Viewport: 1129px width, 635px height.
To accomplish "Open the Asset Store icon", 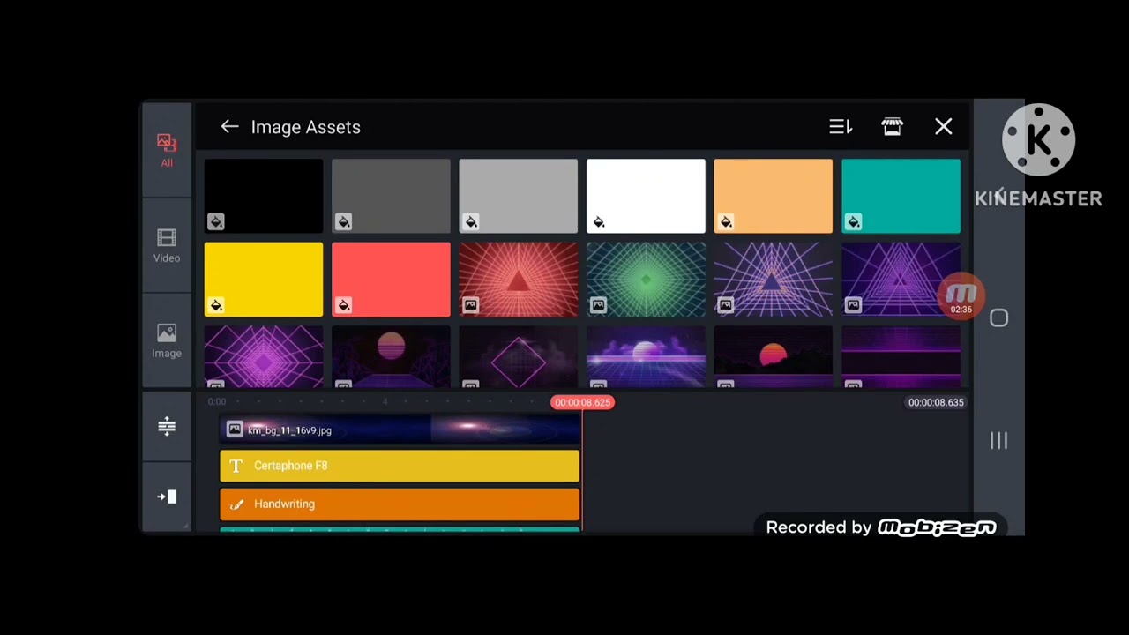I will (x=892, y=127).
